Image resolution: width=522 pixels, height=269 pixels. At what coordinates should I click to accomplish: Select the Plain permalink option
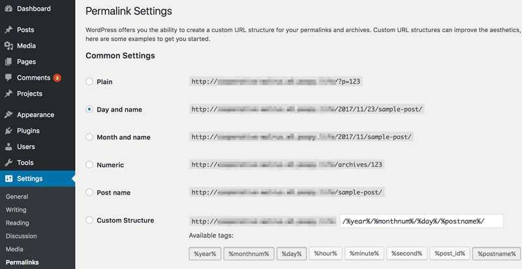[89, 82]
